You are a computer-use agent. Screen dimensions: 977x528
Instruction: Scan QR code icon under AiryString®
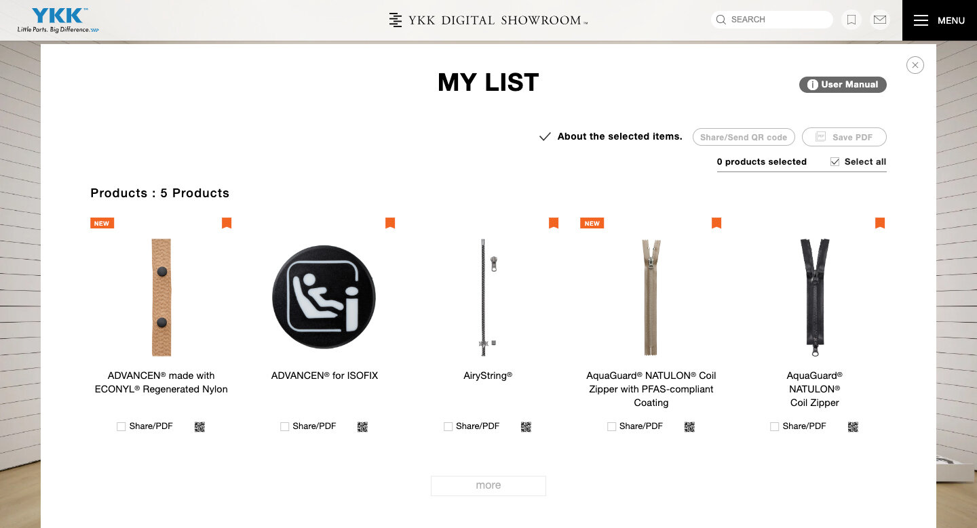(x=526, y=426)
